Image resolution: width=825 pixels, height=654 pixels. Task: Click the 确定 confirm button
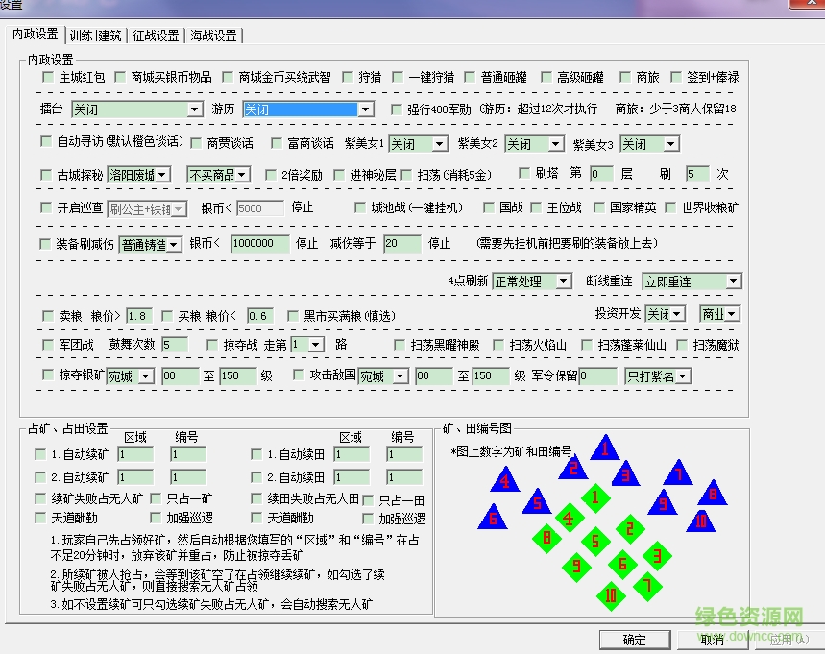click(634, 640)
